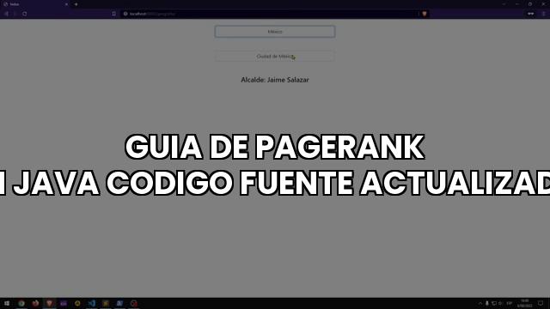Select the 'Alcalde: Jaime Salazar' text
The image size is (550, 309).
point(275,80)
